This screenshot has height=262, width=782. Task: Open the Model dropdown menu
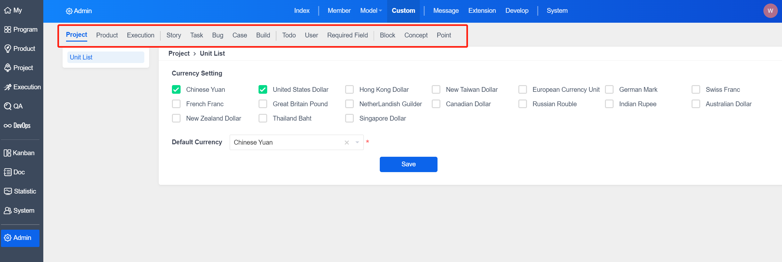(371, 11)
